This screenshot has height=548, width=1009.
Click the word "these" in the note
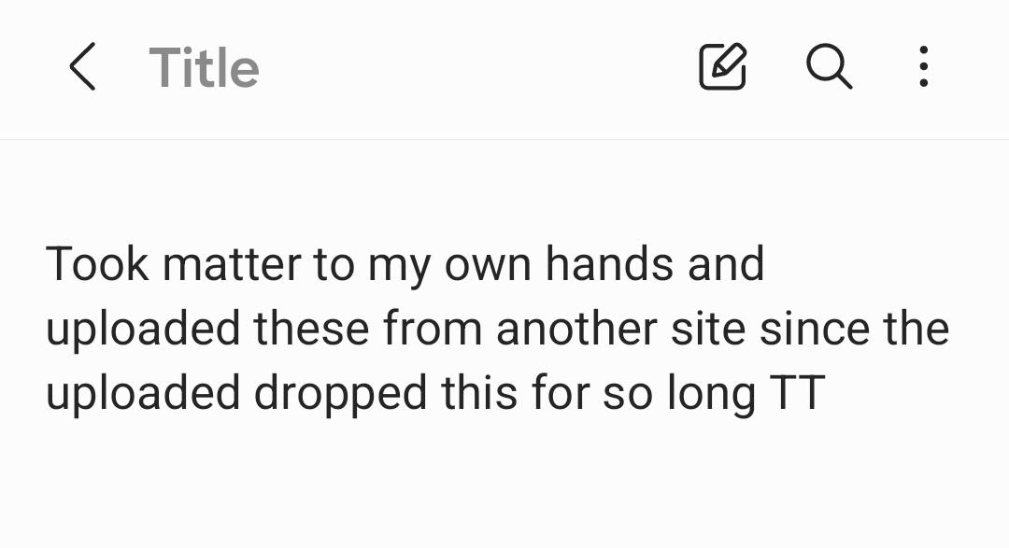click(311, 329)
